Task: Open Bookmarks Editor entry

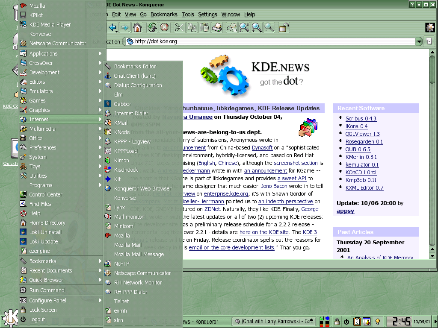Action: (x=143, y=66)
